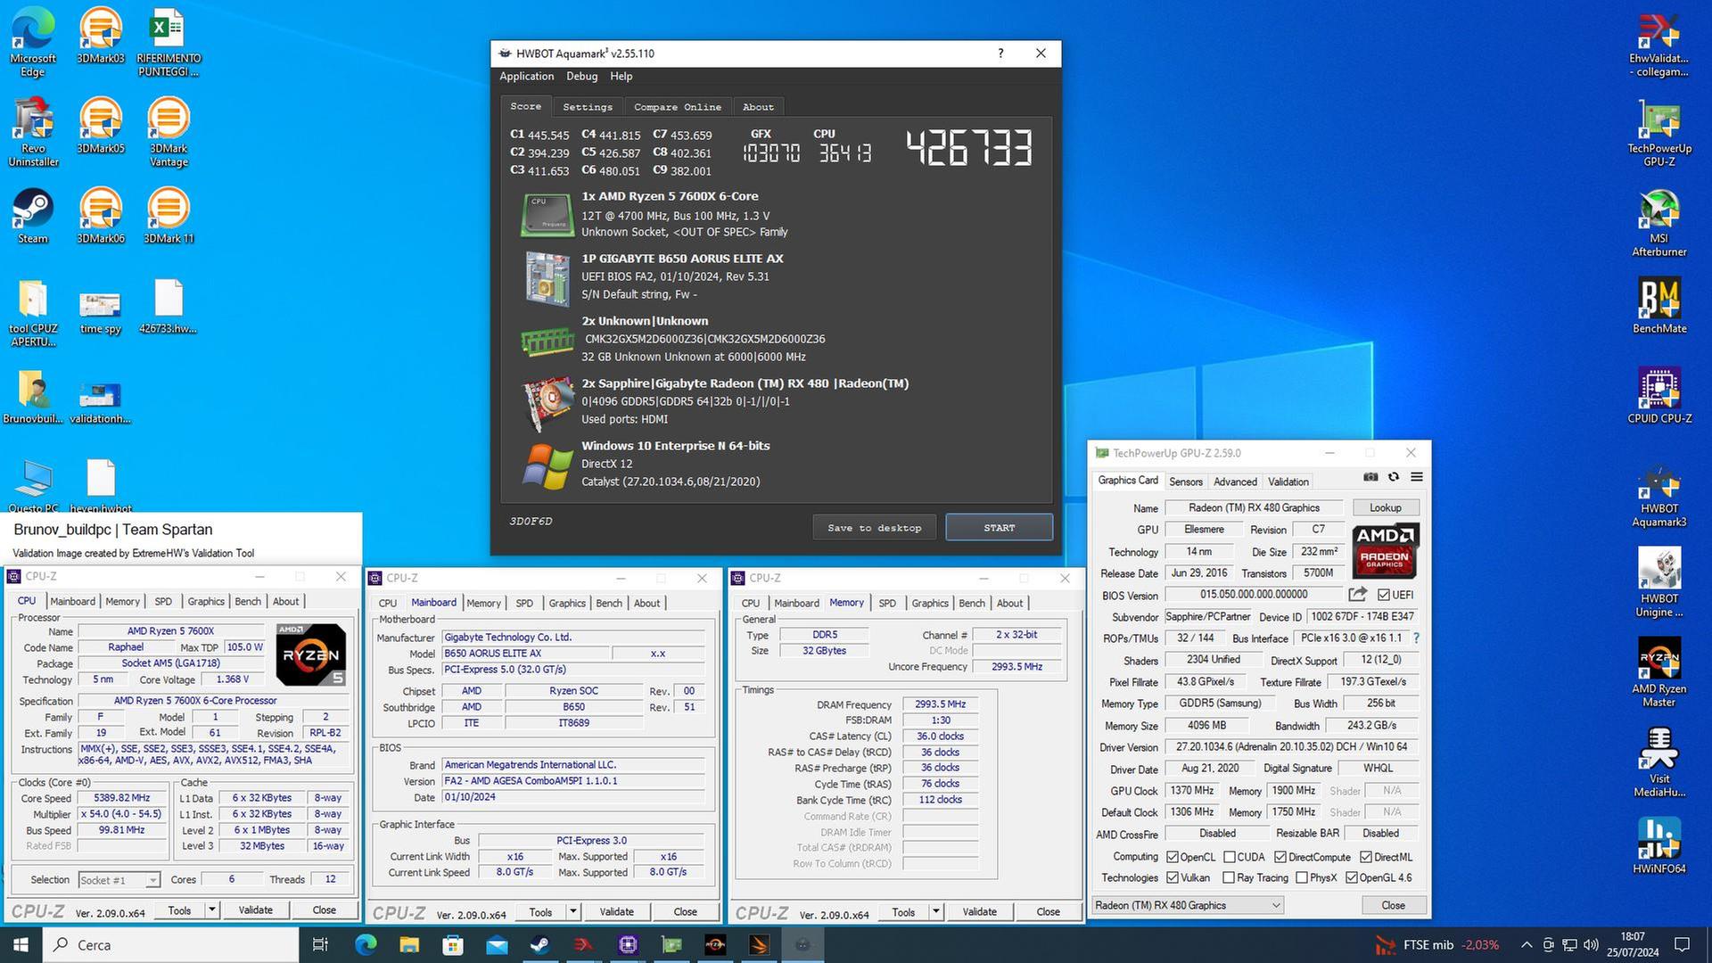Open the 3DMark 11 desktop shortcut
Viewport: 1712px width, 963px height.
coord(169,216)
